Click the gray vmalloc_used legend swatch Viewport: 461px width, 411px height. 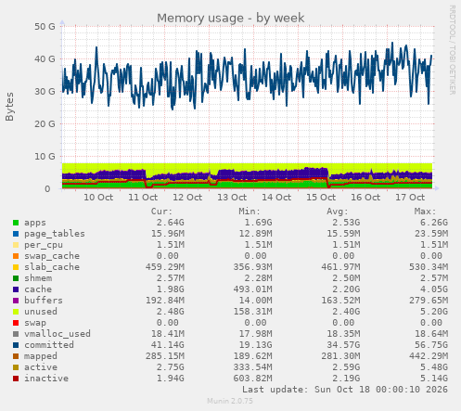tap(16, 334)
